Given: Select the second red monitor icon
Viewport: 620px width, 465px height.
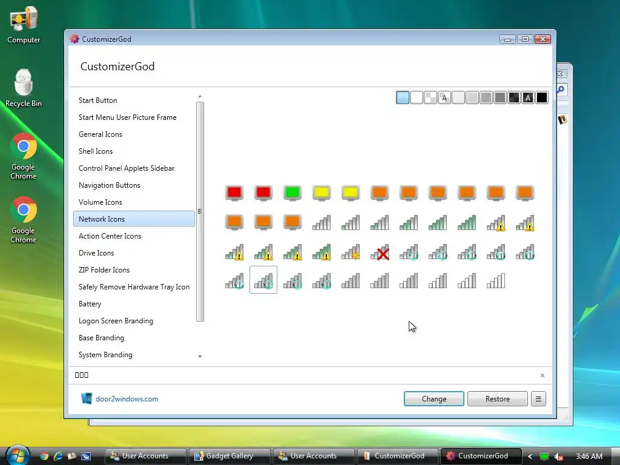Looking at the screenshot, I should [263, 193].
